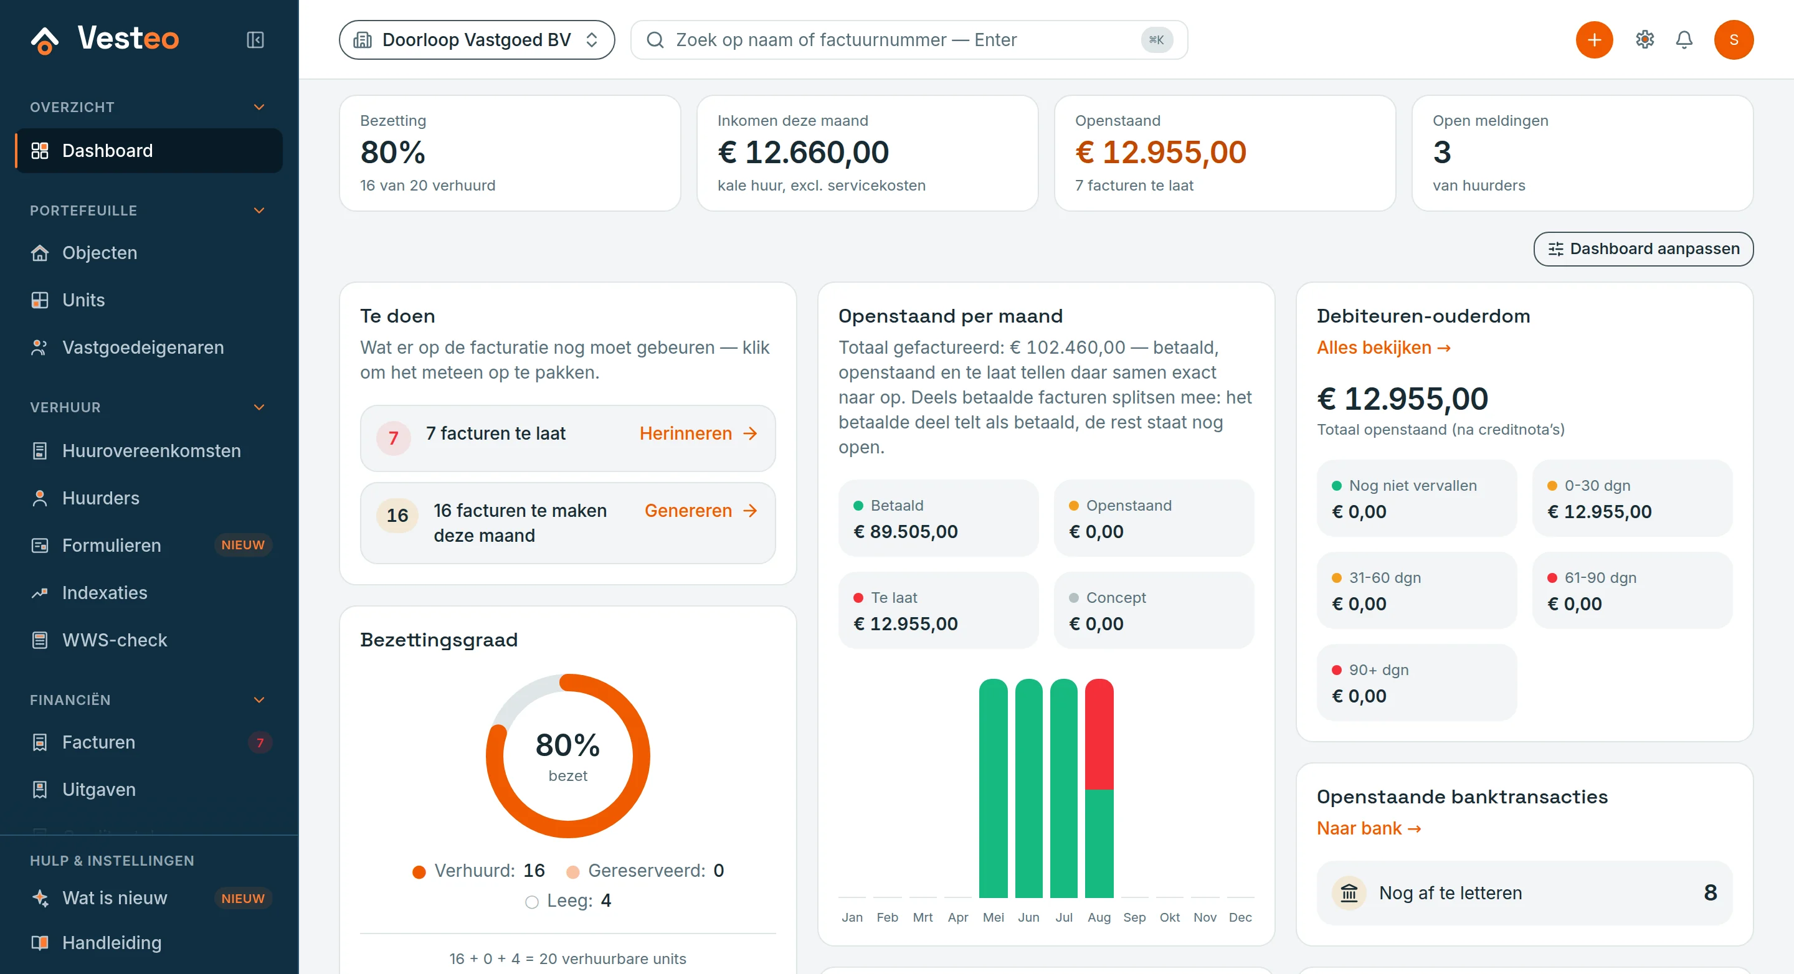Click WWS-check list icon
1794x974 pixels.
40,640
